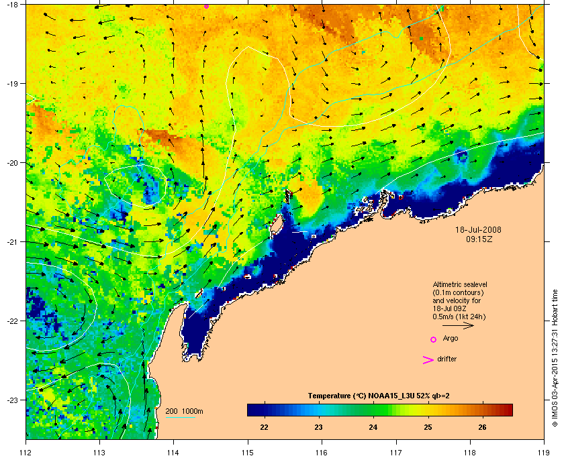Image resolution: width=564 pixels, height=456 pixels.
Task: Click the longitude axis label 119
Action: (x=545, y=452)
